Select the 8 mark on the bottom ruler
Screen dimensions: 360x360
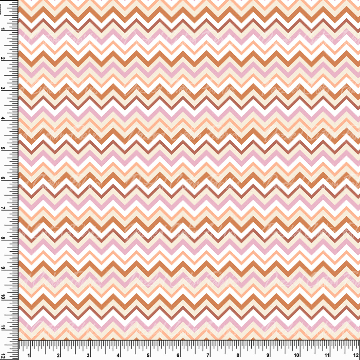(x=238, y=355)
